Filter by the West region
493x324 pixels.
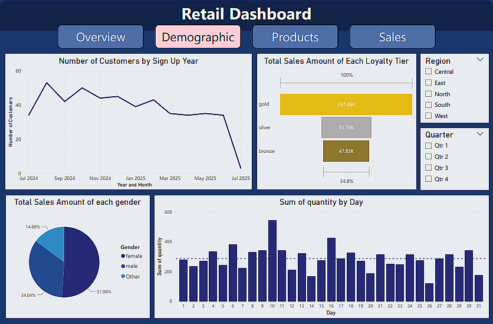(x=429, y=116)
